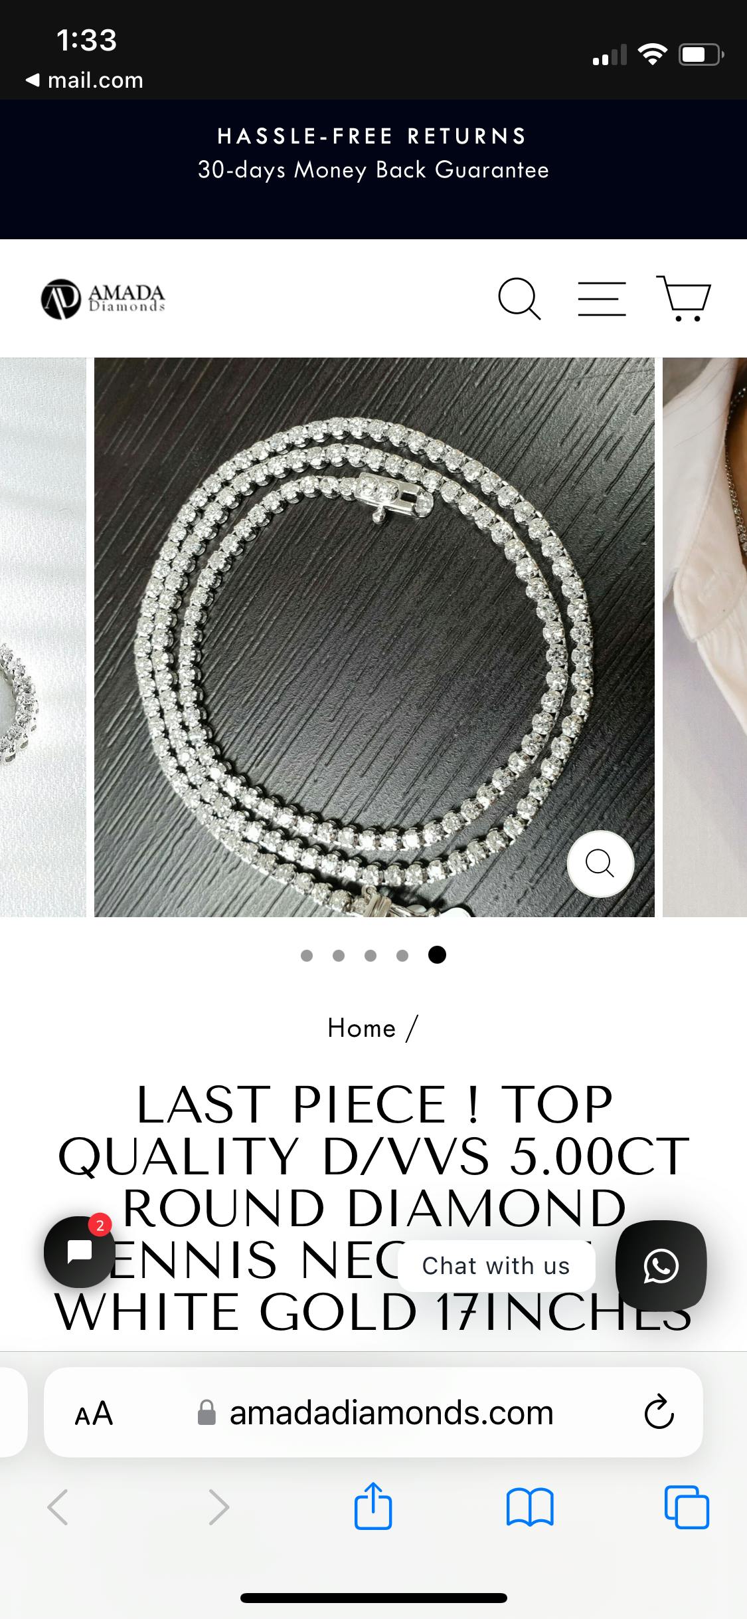Open the hamburger navigation menu
The width and height of the screenshot is (747, 1619).
click(x=602, y=298)
